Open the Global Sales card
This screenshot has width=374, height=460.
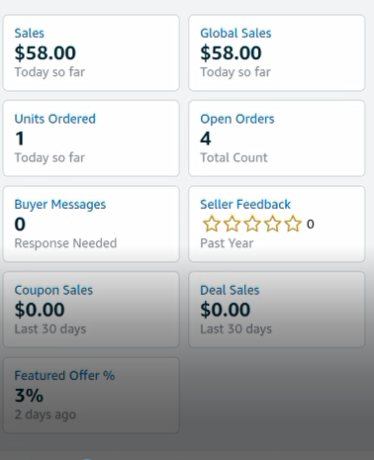point(277,52)
